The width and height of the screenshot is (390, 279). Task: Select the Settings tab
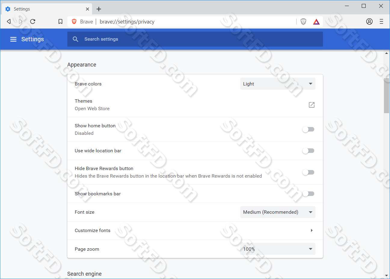tap(47, 9)
